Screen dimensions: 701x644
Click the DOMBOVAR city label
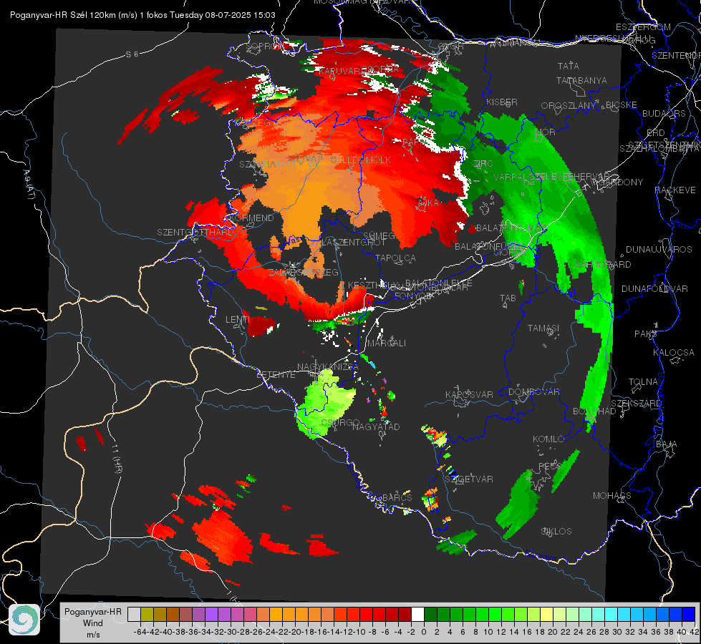(533, 392)
